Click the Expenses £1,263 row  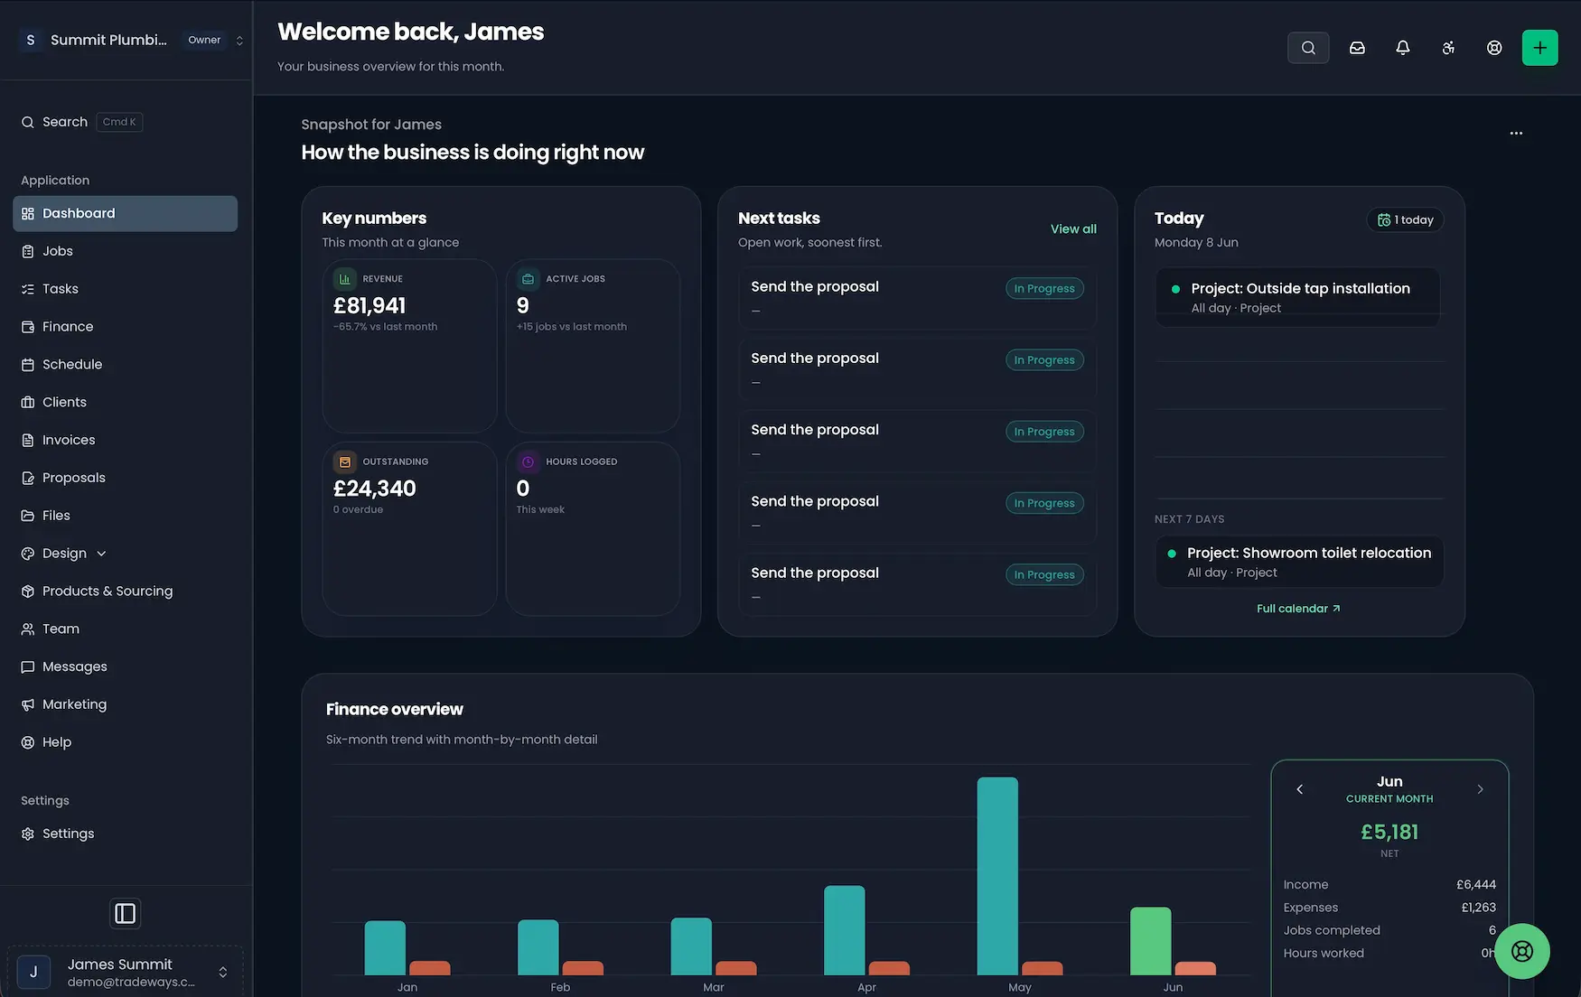1389,908
